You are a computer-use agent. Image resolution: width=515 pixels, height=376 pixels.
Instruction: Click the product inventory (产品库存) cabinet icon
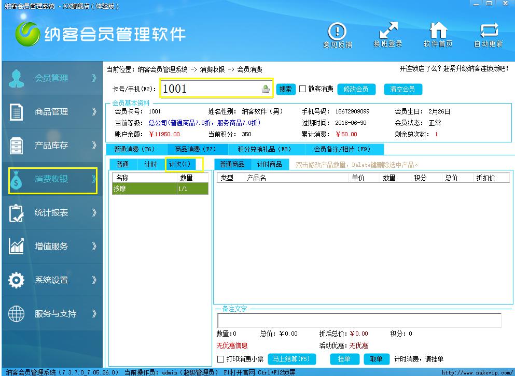pyautogui.click(x=17, y=146)
